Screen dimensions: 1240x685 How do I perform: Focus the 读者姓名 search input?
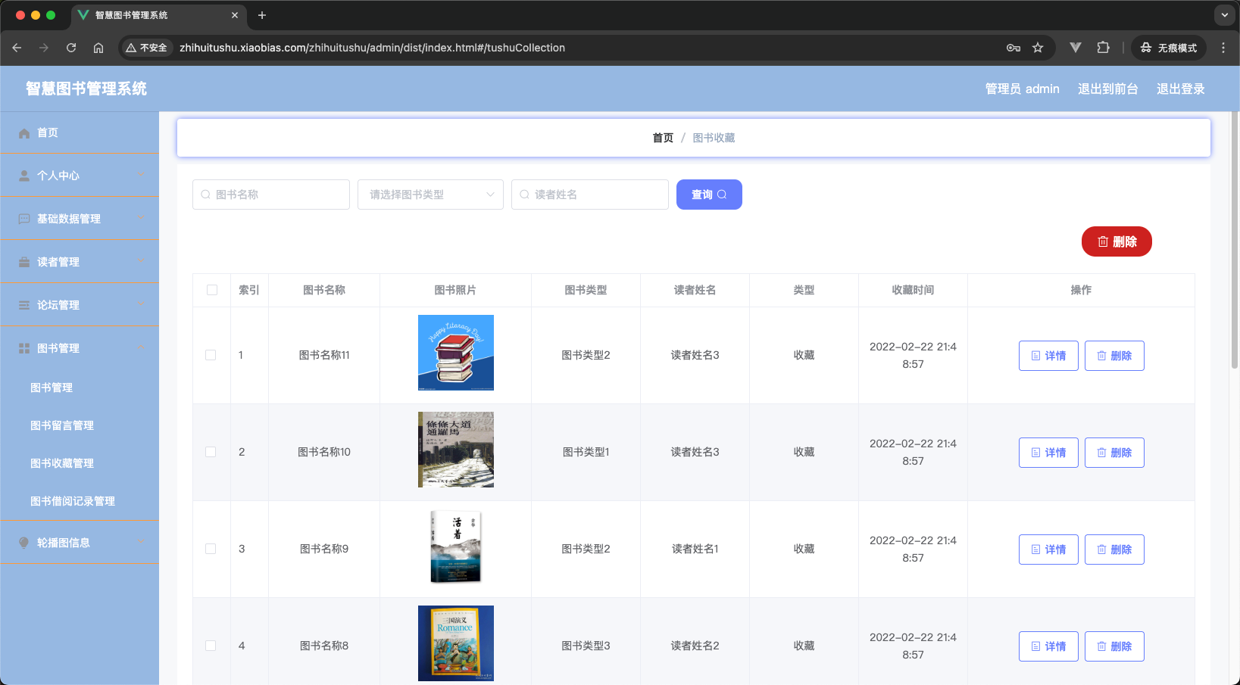click(x=590, y=195)
